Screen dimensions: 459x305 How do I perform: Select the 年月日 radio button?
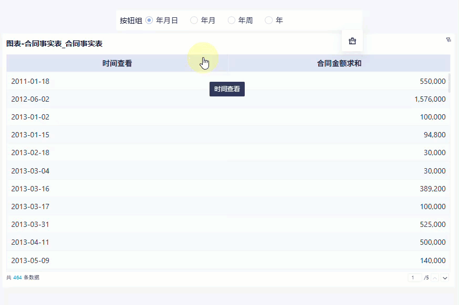[149, 20]
